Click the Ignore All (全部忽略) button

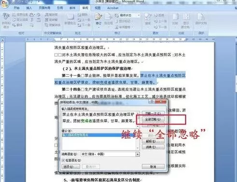(x=153, y=119)
